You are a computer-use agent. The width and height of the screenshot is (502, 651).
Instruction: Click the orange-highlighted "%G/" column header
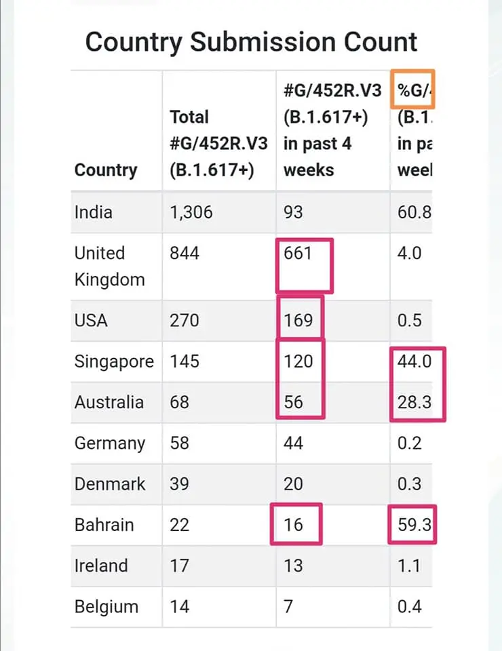[412, 89]
